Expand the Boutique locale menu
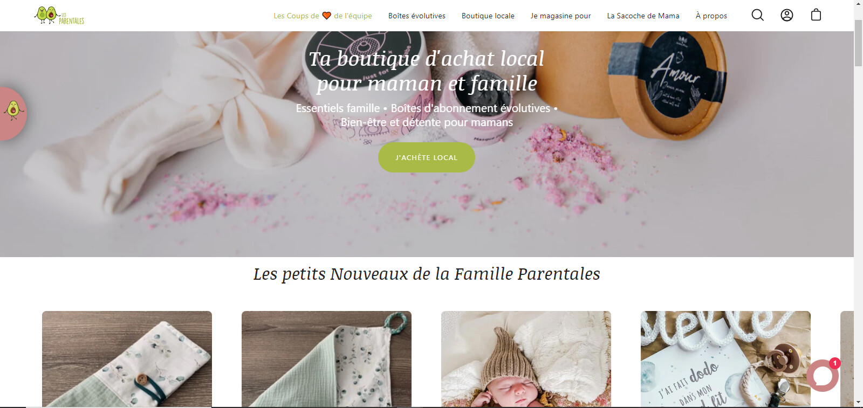The image size is (863, 408). click(488, 16)
